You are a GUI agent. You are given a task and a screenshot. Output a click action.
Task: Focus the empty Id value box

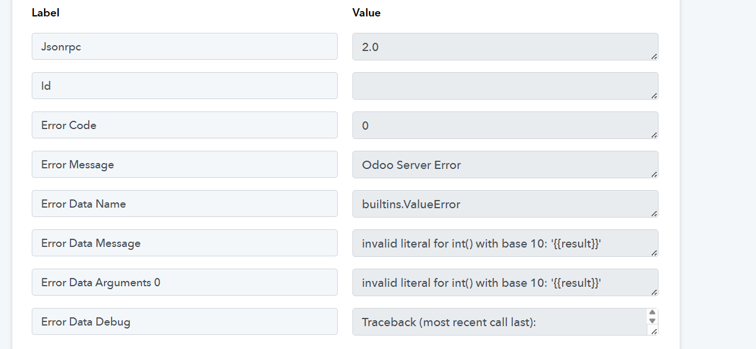point(505,86)
